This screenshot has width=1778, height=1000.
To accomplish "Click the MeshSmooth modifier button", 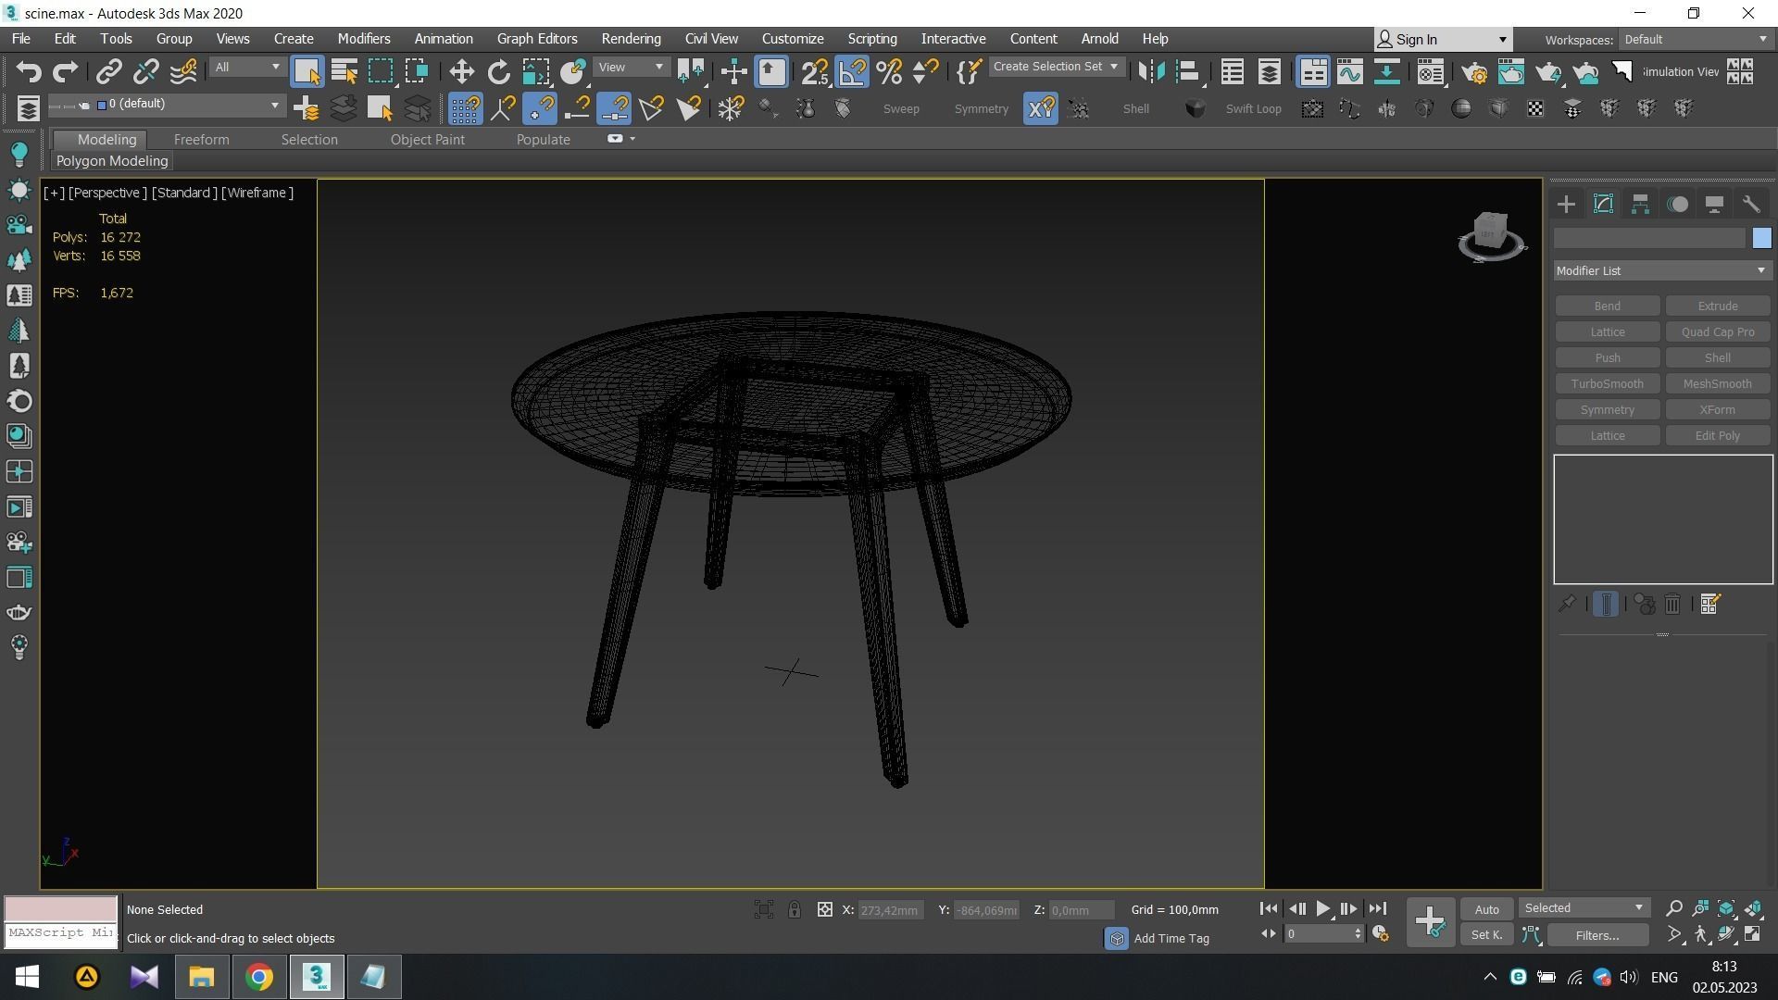I will click(1718, 384).
